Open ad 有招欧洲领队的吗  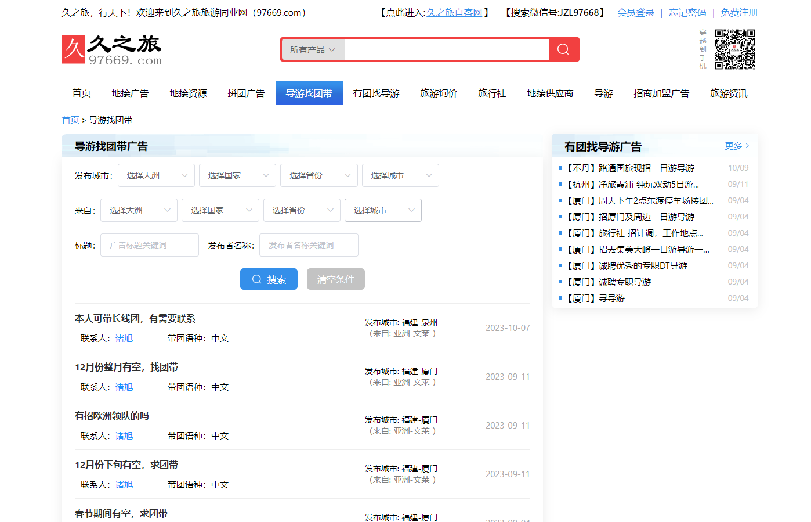(x=112, y=416)
